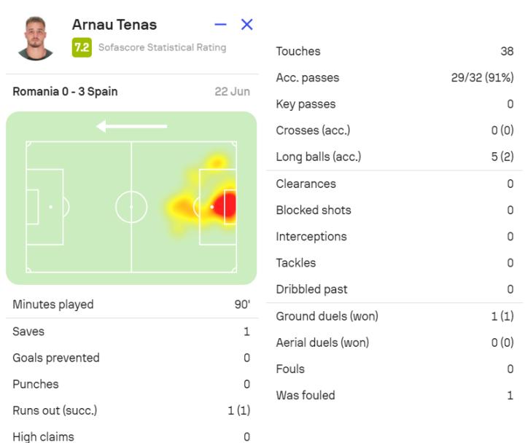The width and height of the screenshot is (525, 443).
Task: Click the red hotspot on the heatmap
Action: (223, 207)
